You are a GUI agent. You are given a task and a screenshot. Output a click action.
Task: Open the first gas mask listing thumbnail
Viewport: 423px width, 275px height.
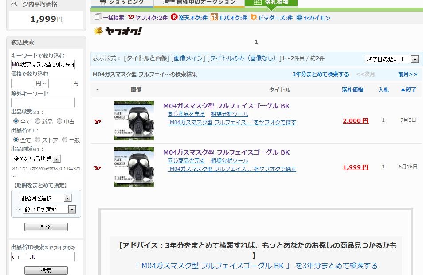pyautogui.click(x=133, y=120)
